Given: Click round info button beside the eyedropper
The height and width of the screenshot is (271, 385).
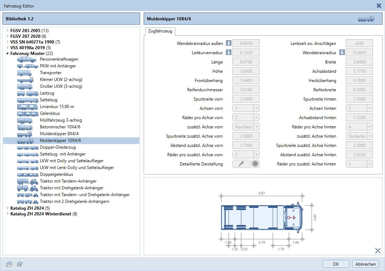Looking at the screenshot, I should 255,164.
